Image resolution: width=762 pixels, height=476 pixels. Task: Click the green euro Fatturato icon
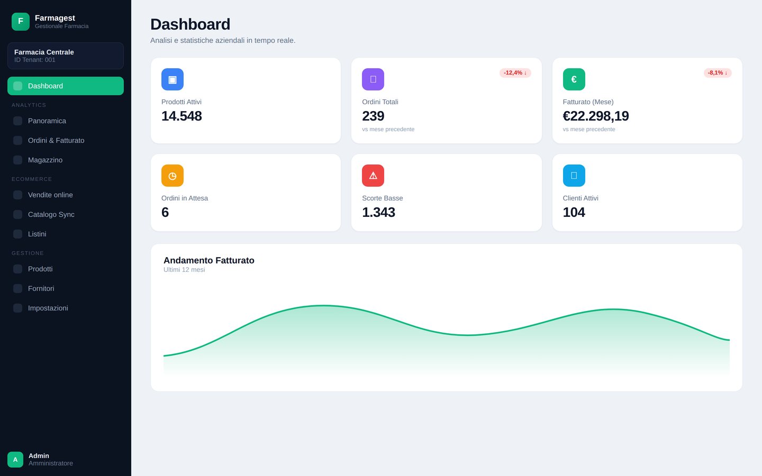click(574, 79)
